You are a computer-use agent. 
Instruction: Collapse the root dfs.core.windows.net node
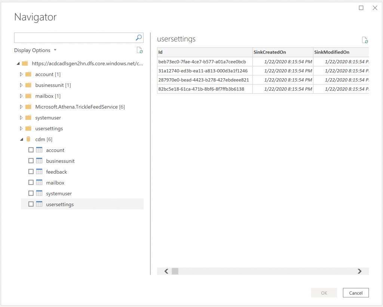click(x=18, y=64)
